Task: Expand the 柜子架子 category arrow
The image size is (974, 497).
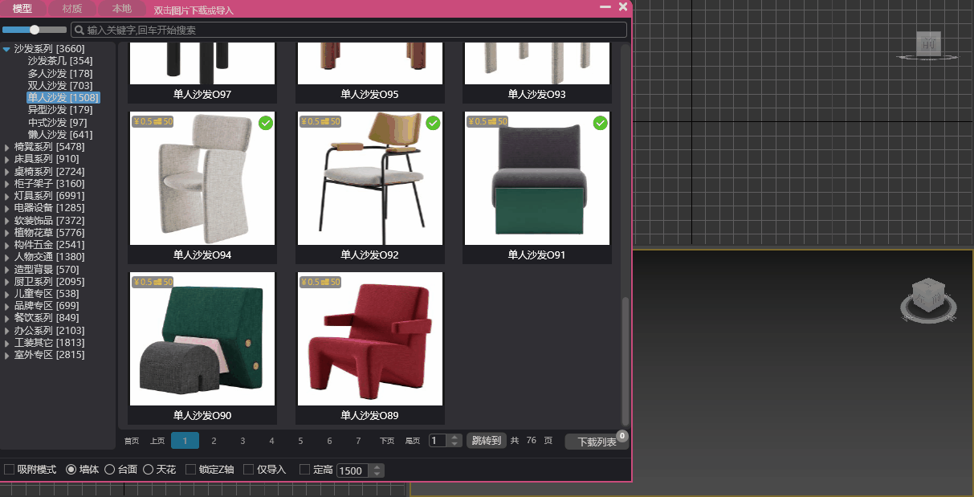Action: tap(7, 184)
